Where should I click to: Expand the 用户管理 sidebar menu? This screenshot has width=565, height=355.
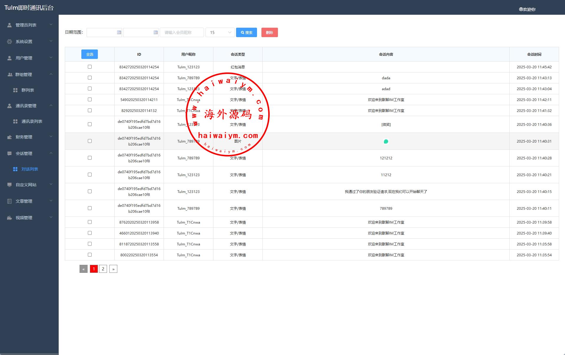tap(29, 58)
